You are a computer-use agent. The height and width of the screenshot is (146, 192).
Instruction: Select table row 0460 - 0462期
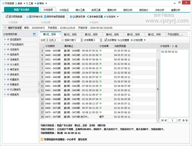(98, 82)
